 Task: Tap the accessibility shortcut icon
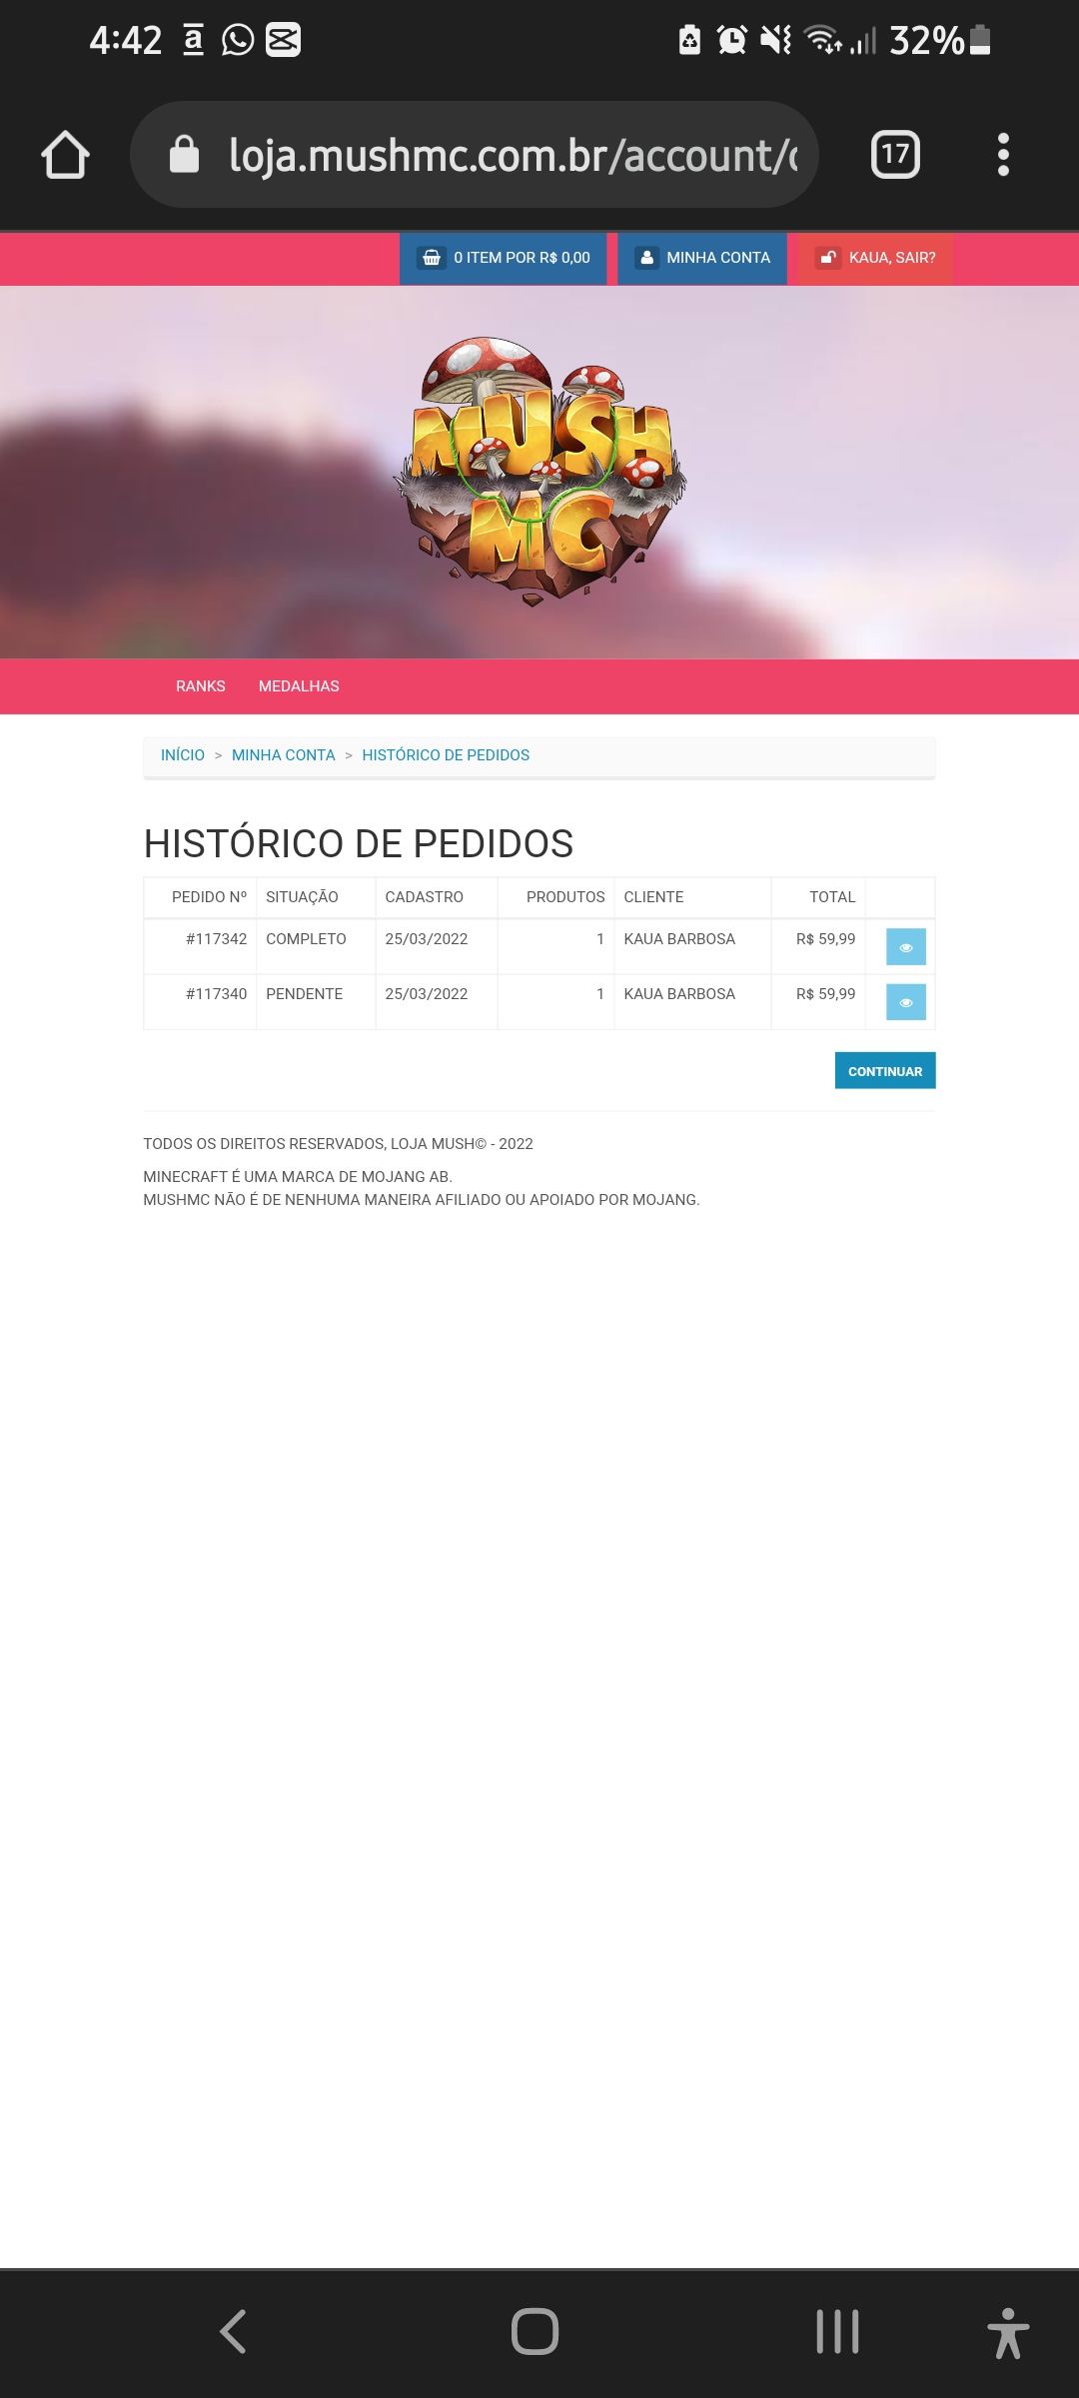click(1008, 2333)
